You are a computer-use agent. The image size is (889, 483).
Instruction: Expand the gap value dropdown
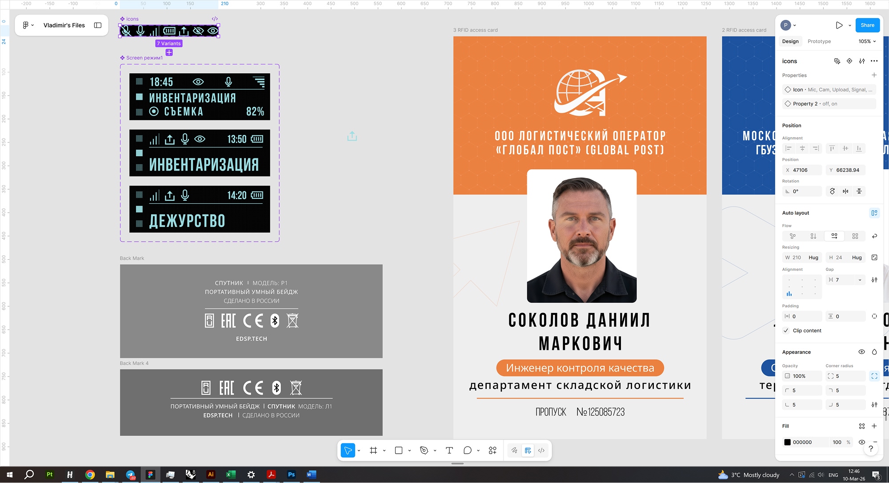pos(860,280)
